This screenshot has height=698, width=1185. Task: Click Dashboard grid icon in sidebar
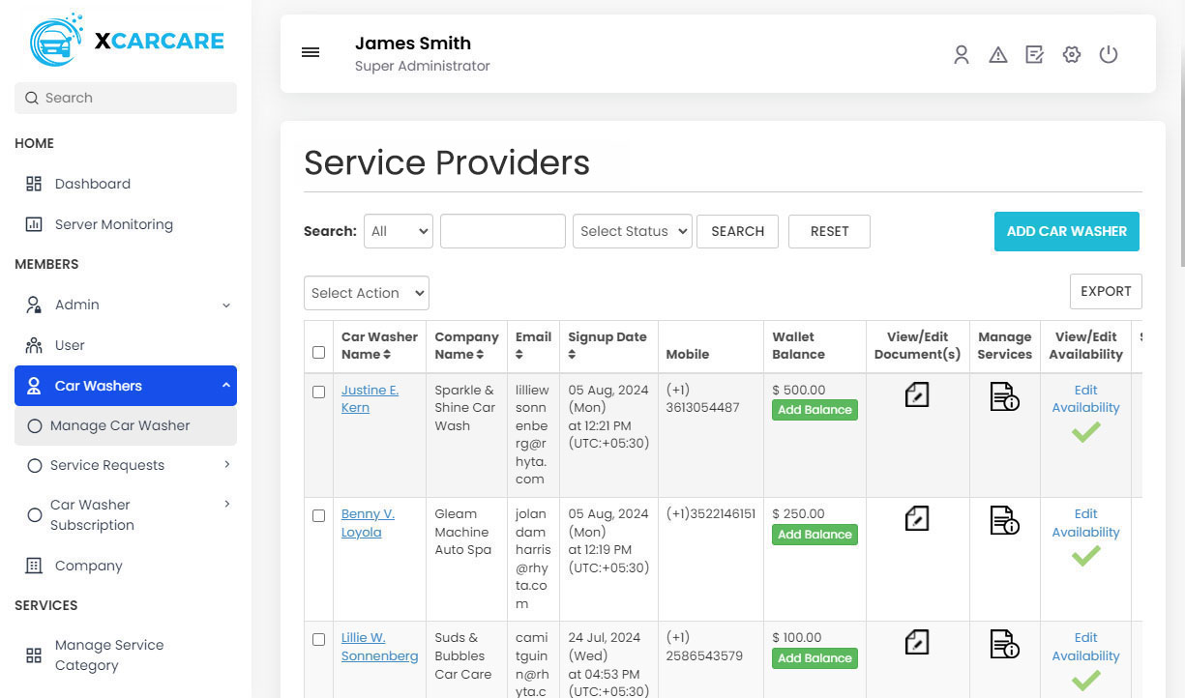tap(34, 184)
